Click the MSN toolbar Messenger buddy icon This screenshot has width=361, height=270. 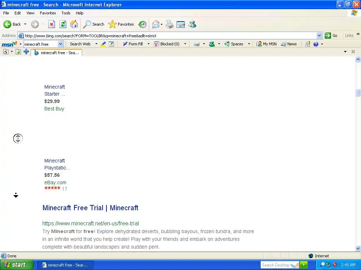point(212,44)
